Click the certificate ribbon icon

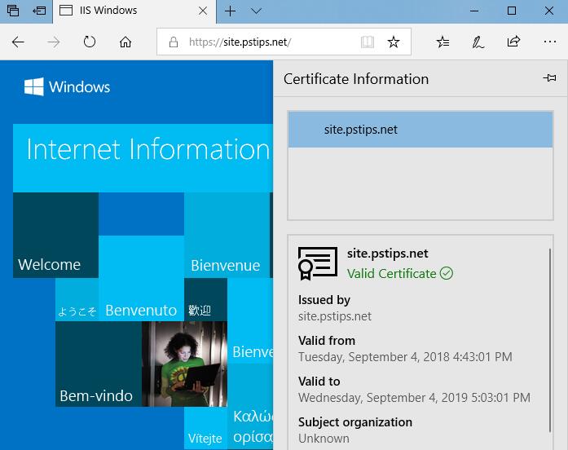coord(318,263)
